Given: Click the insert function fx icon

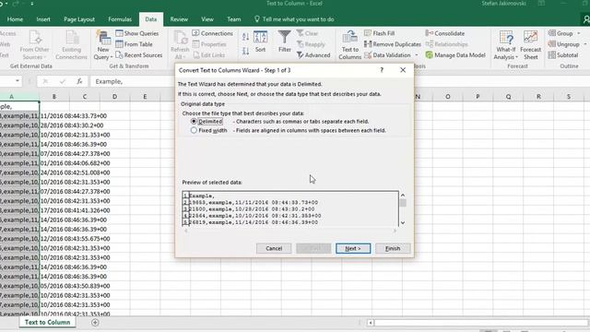Looking at the screenshot, I should coord(79,81).
